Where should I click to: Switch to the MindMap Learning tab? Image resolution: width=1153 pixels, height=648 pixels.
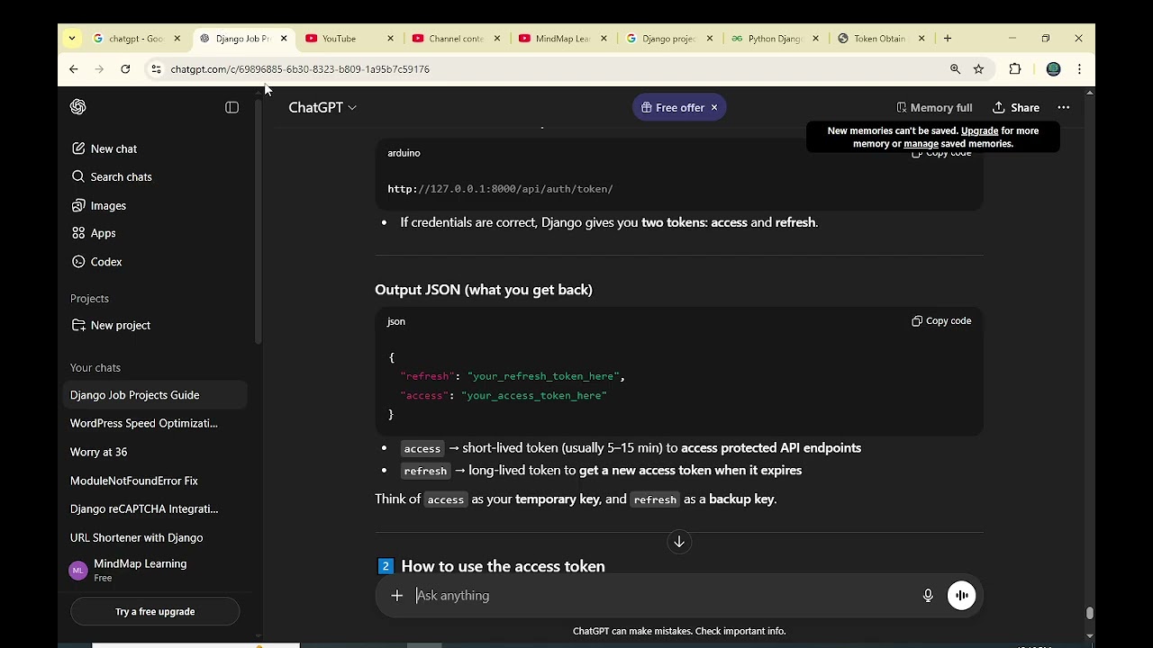562,39
